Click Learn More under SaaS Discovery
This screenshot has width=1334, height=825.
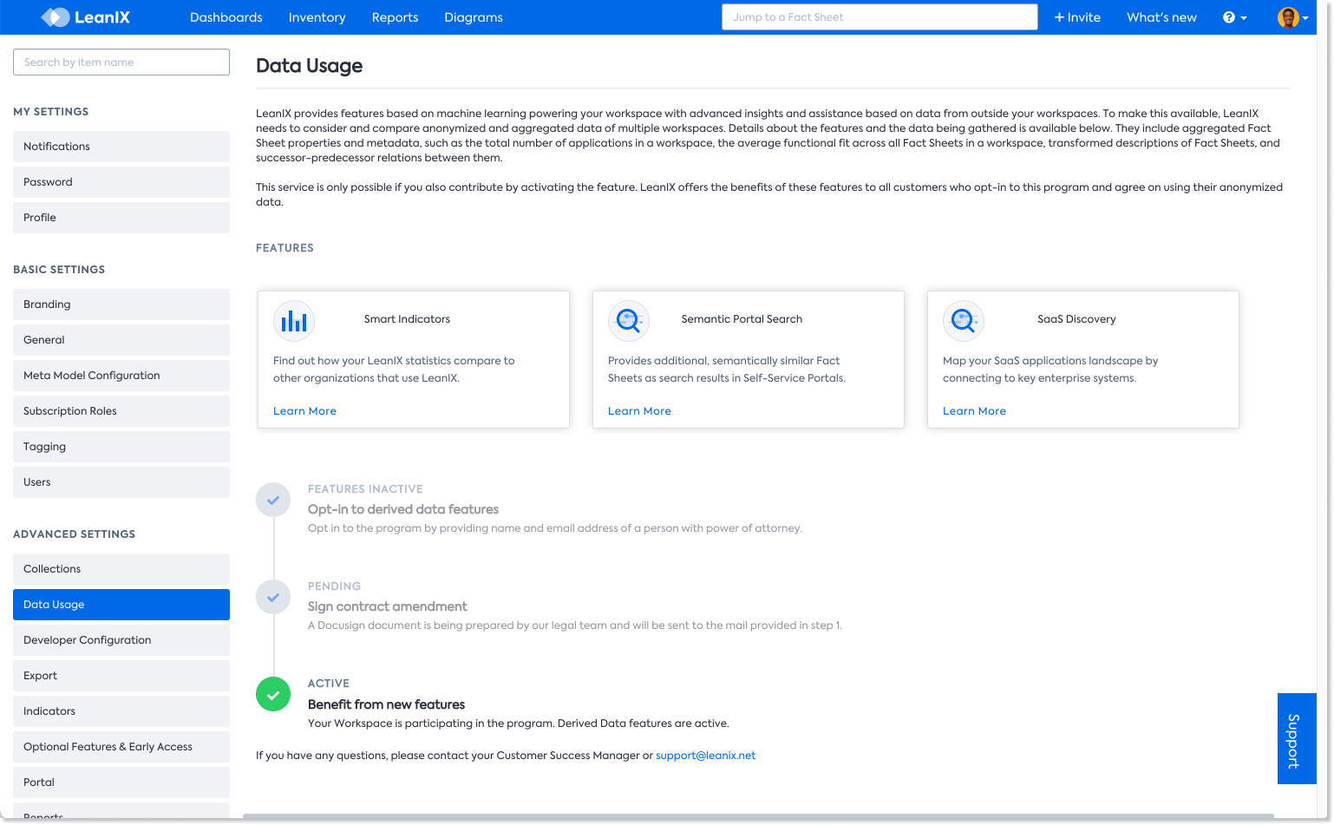[974, 411]
